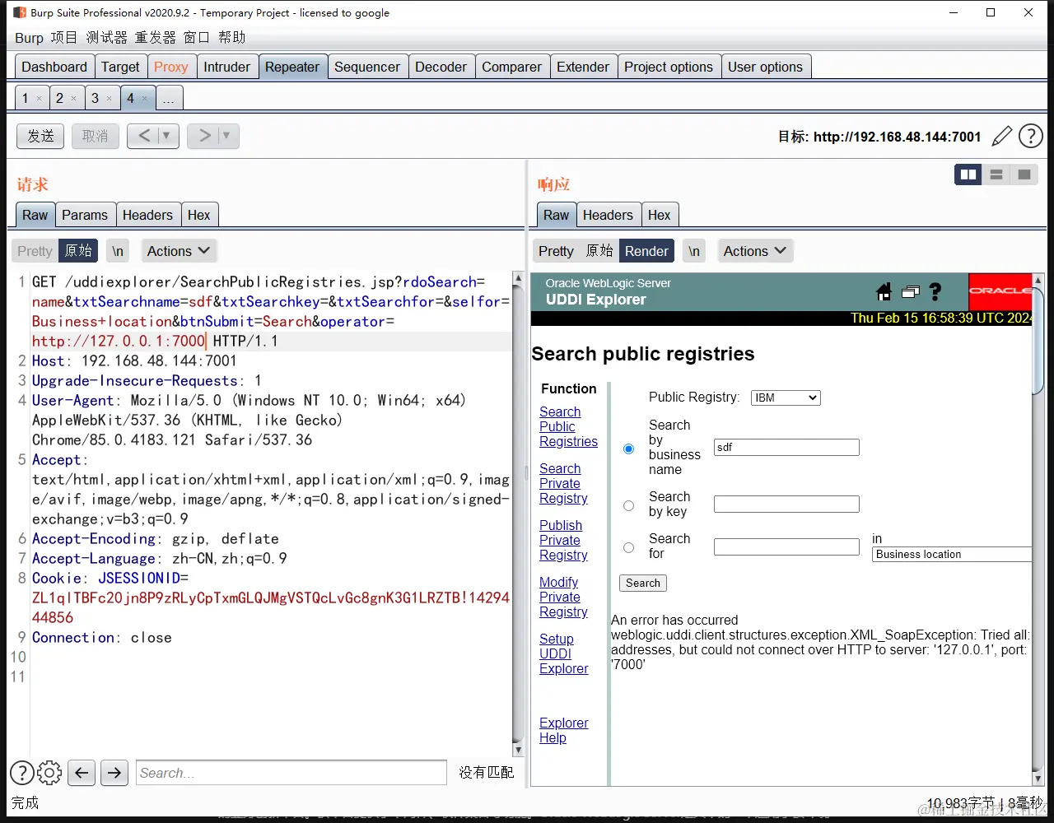This screenshot has height=823, width=1054.
Task: Click the 发送 send button
Action: pos(40,136)
